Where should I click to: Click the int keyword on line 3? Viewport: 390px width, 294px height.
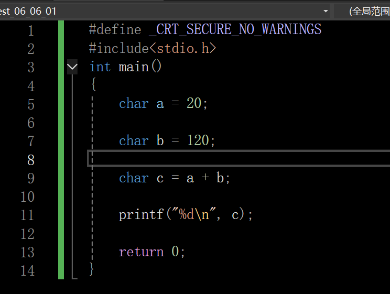pyautogui.click(x=100, y=67)
